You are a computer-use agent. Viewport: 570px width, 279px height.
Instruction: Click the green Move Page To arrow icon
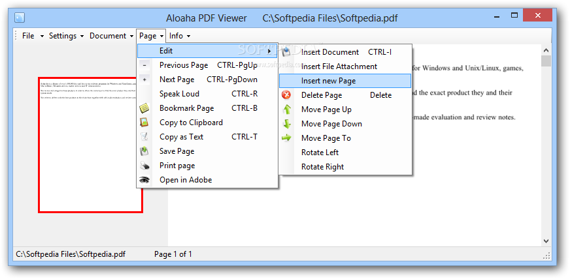click(x=287, y=138)
